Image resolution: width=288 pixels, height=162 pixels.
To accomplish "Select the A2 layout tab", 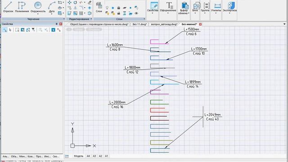I will (100, 156).
